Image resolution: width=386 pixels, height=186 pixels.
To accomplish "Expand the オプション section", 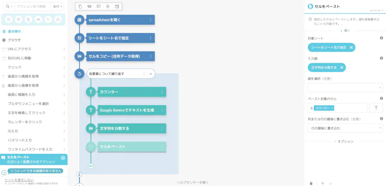I will click(344, 142).
